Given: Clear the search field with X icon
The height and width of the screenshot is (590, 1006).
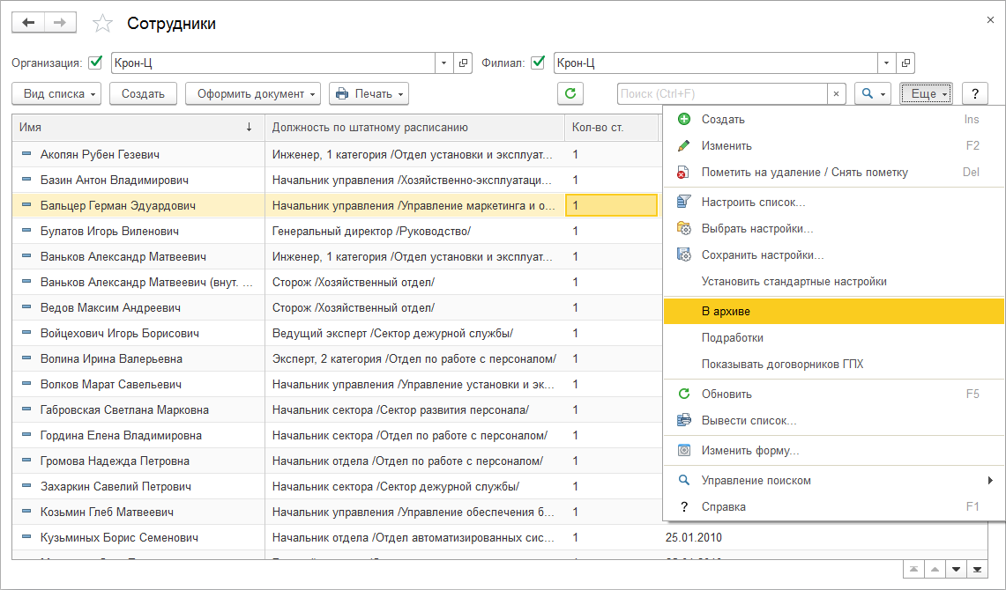Looking at the screenshot, I should pyautogui.click(x=838, y=93).
